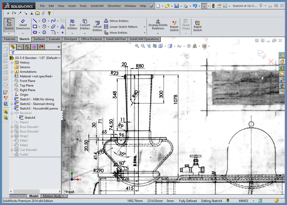Screen dimensions: 287x205
Task: Expand the Sketch2 - Skannad ritning node
Action: (12, 104)
